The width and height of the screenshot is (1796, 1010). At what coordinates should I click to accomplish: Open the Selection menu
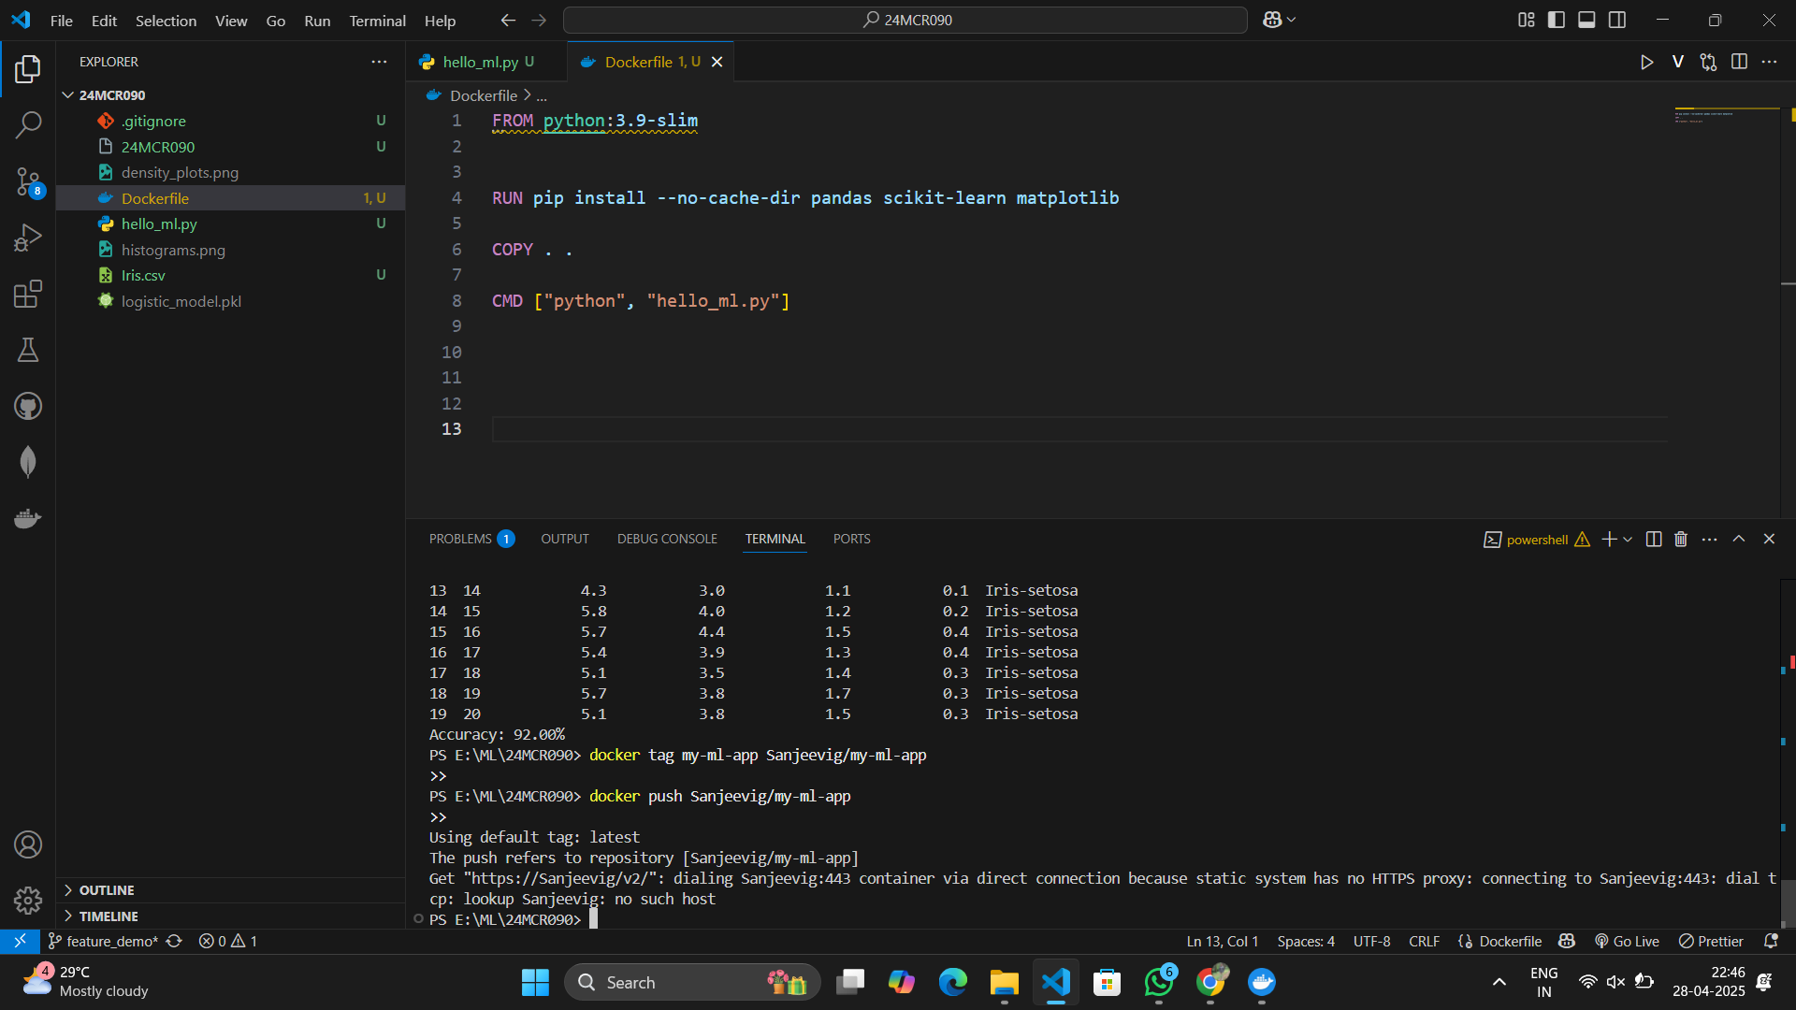click(x=166, y=21)
